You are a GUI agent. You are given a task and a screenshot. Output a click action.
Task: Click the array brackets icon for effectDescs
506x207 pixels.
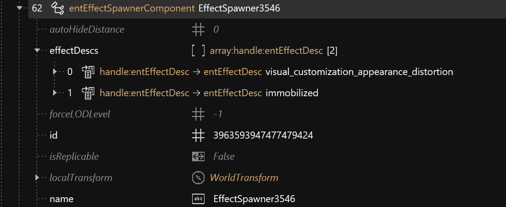198,51
